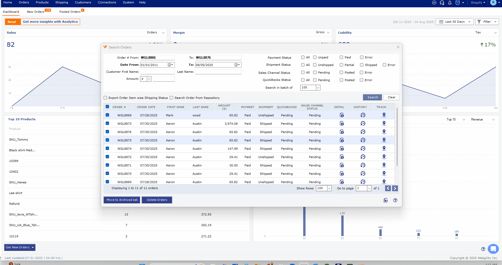Click export to Excel icon in dialog
This screenshot has height=265, width=502.
(x=386, y=200)
